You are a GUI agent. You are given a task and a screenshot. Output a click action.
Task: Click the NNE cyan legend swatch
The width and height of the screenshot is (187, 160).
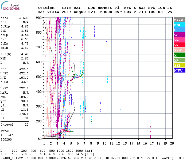pos(178,25)
